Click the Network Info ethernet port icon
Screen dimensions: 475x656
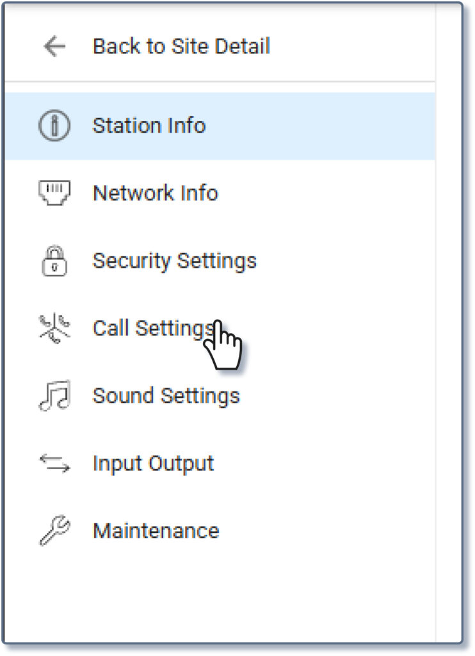tap(54, 192)
